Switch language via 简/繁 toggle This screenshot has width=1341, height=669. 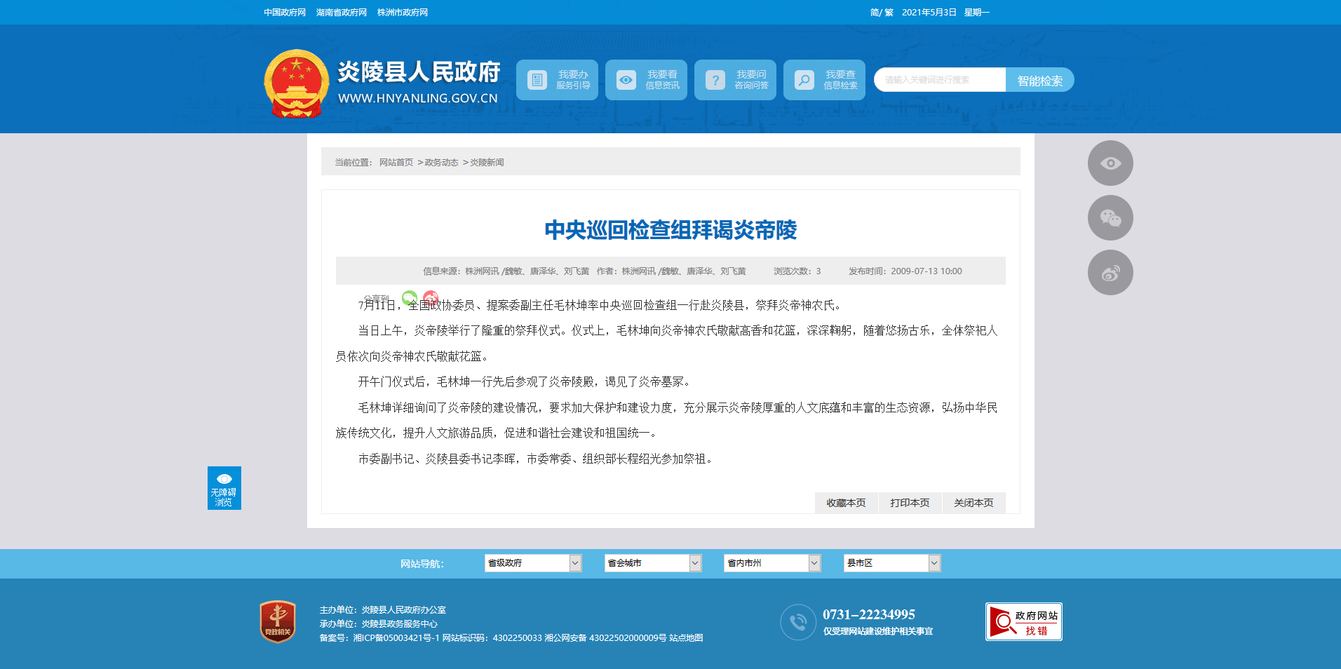point(881,13)
